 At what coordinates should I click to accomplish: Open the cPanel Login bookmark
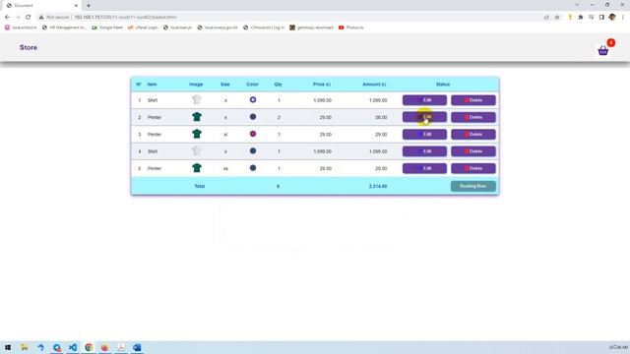[x=143, y=28]
